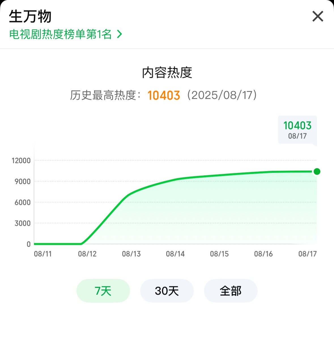Tap the 6000 y-axis label
Screen dimensions: 334x340
(x=23, y=203)
